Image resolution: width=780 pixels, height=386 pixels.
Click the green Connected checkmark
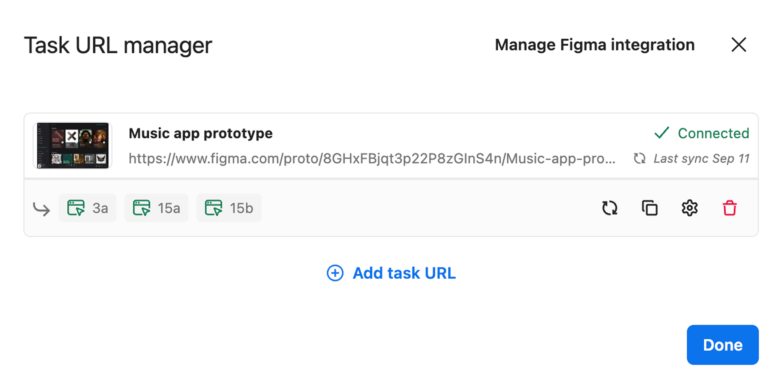point(662,133)
